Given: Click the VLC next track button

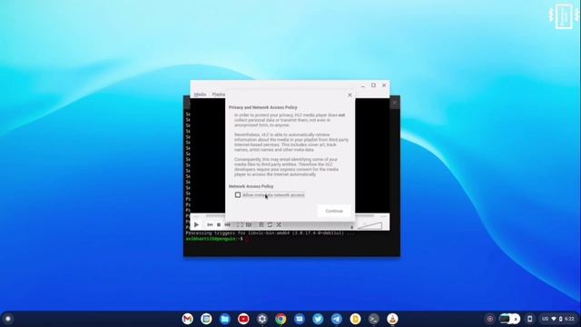Looking at the screenshot, I should [x=227, y=224].
